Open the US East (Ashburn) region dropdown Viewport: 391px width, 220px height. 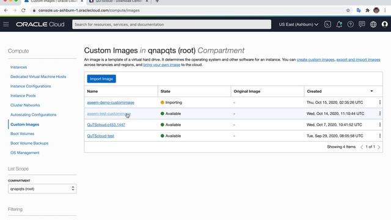[x=298, y=24]
